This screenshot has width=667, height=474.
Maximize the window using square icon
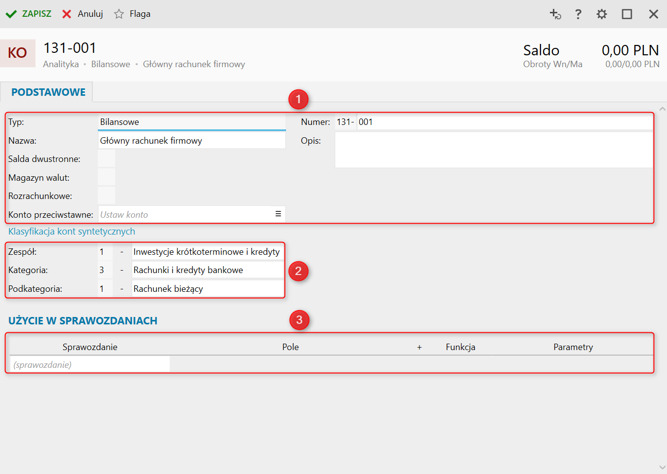[627, 14]
